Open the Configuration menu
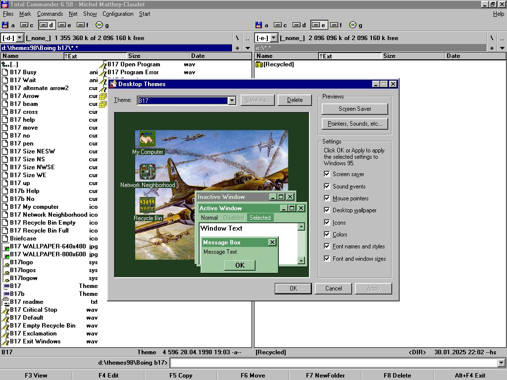 click(x=118, y=14)
